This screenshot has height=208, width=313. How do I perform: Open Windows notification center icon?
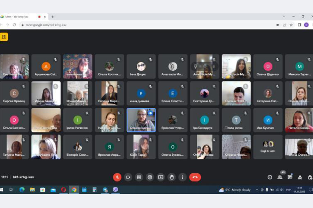point(311,190)
